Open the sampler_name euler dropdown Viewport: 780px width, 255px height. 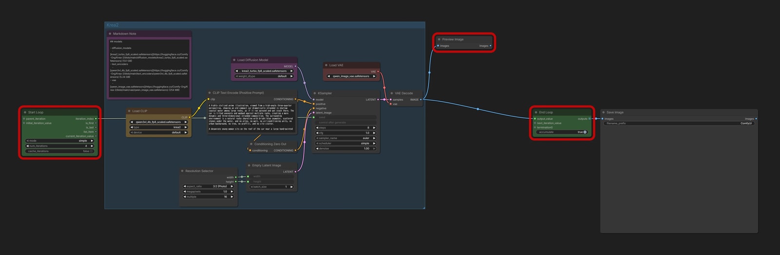click(x=346, y=138)
